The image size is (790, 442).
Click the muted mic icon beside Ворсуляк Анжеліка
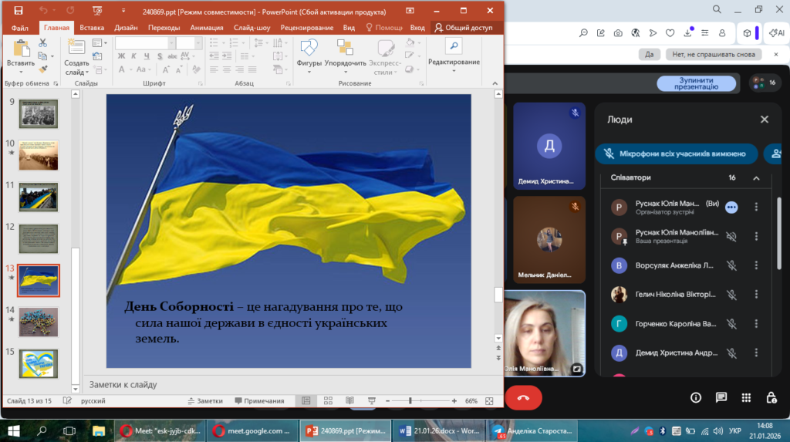point(731,266)
